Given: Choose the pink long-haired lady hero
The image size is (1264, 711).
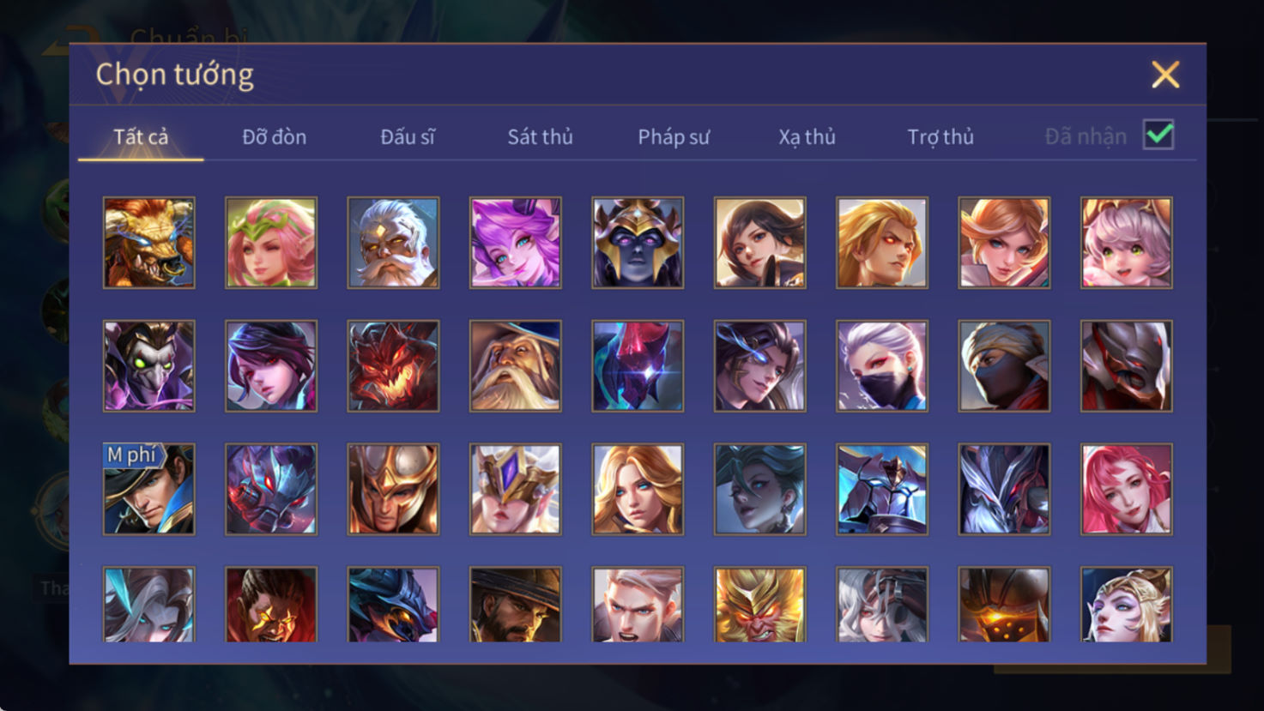Looking at the screenshot, I should coord(1127,490).
